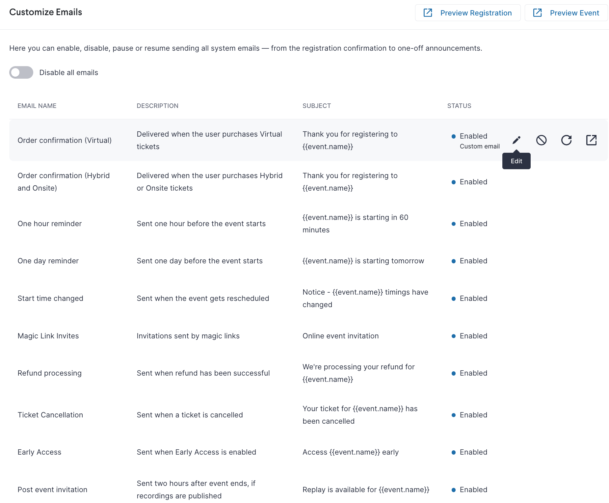Select the Order confirmation (Hybrid and Onsite) row
Image resolution: width=609 pixels, height=503 pixels.
point(308,182)
